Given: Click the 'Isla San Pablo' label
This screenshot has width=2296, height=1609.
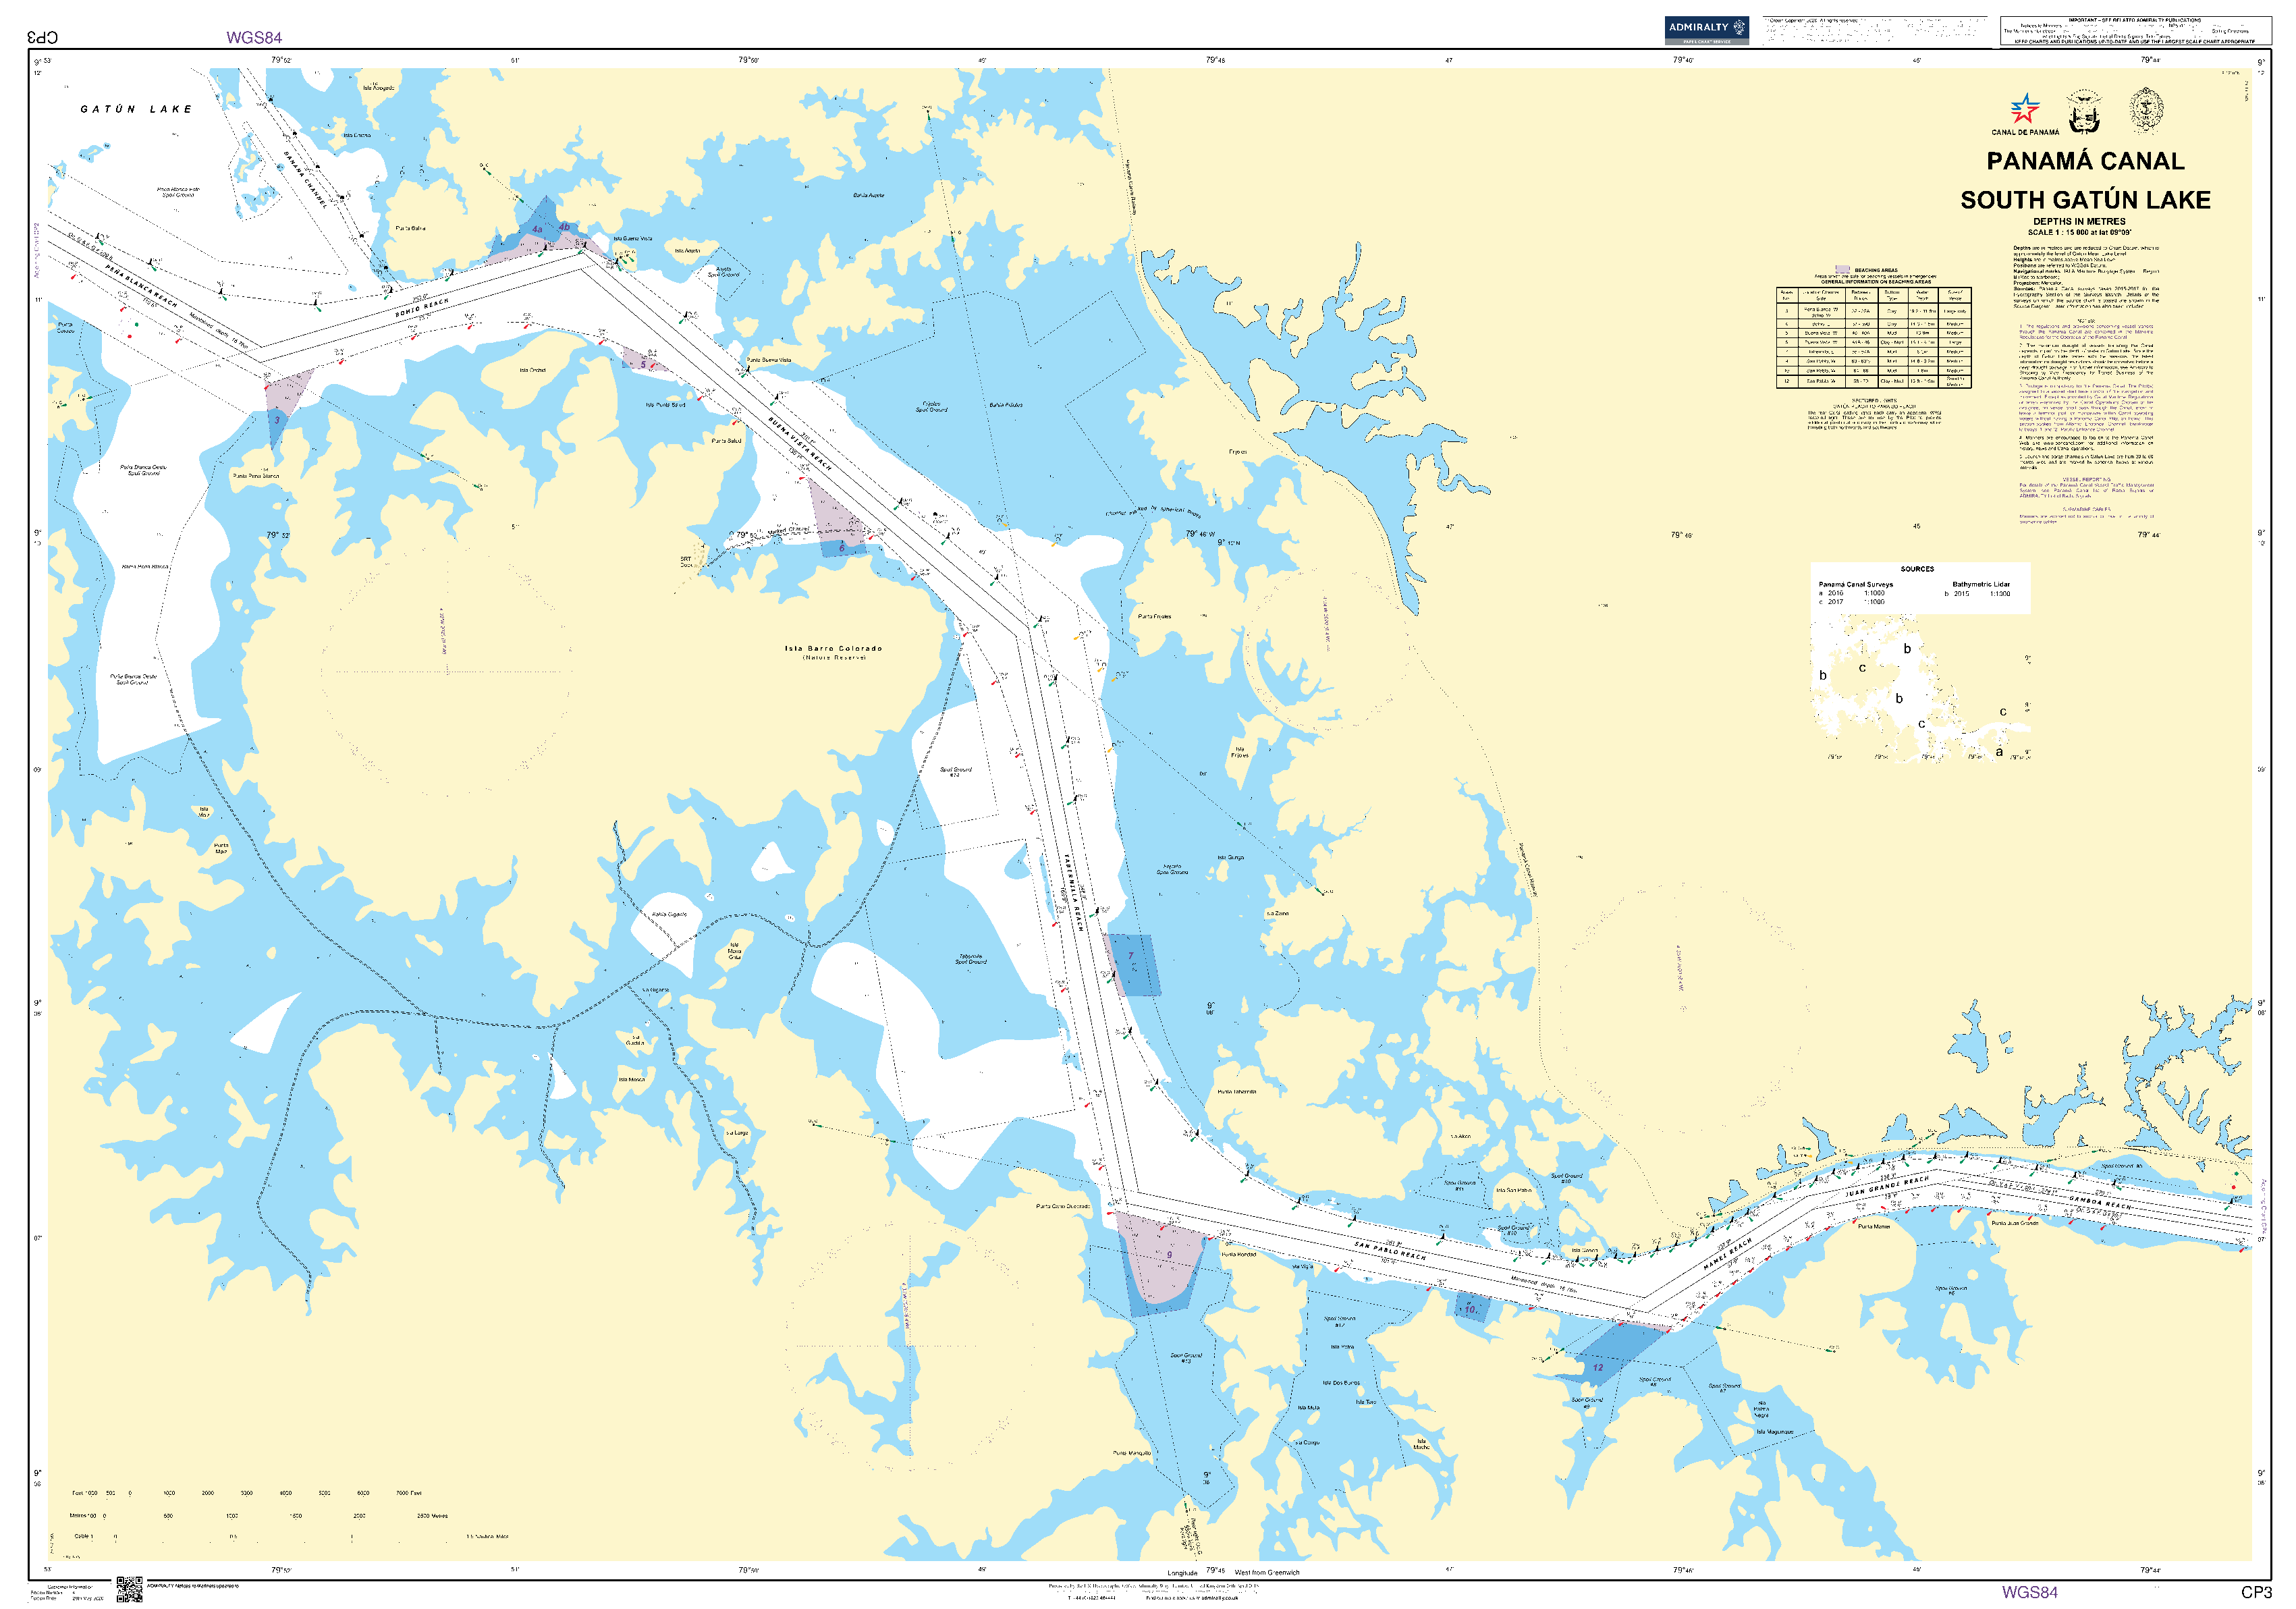Looking at the screenshot, I should 1513,1190.
